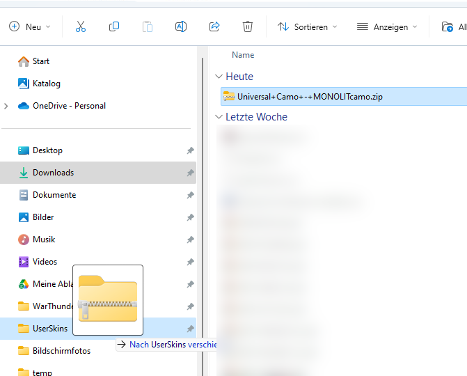Open the Anzeigen view dropdown
This screenshot has width=467, height=376.
pos(387,26)
